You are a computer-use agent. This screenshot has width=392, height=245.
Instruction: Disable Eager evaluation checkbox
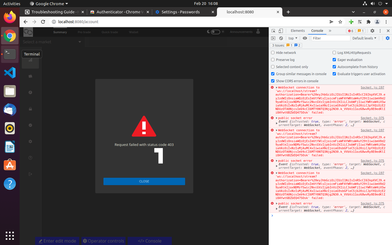[334, 60]
